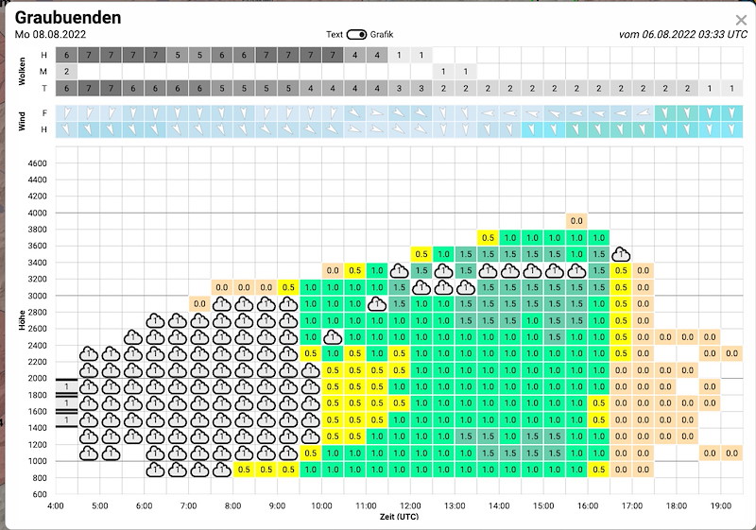Close the Graubuenden forecast dialog
The width and height of the screenshot is (756, 530).
click(x=741, y=20)
